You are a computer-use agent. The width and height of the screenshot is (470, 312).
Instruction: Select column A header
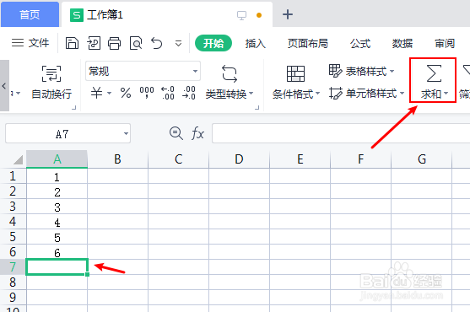pyautogui.click(x=57, y=159)
